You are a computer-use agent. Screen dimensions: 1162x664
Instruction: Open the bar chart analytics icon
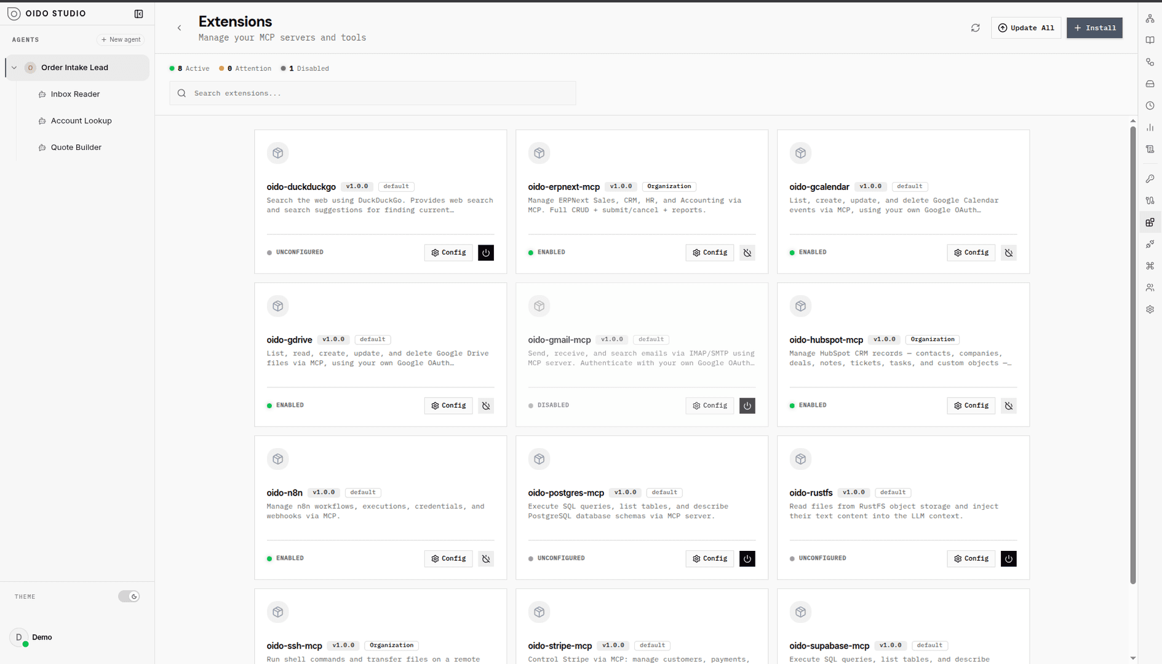[1150, 127]
